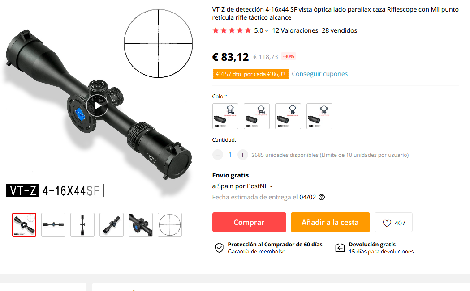Image resolution: width=470 pixels, height=291 pixels.
Task: Expand the 5.0 rating breakdown dropdown
Action: click(x=261, y=30)
